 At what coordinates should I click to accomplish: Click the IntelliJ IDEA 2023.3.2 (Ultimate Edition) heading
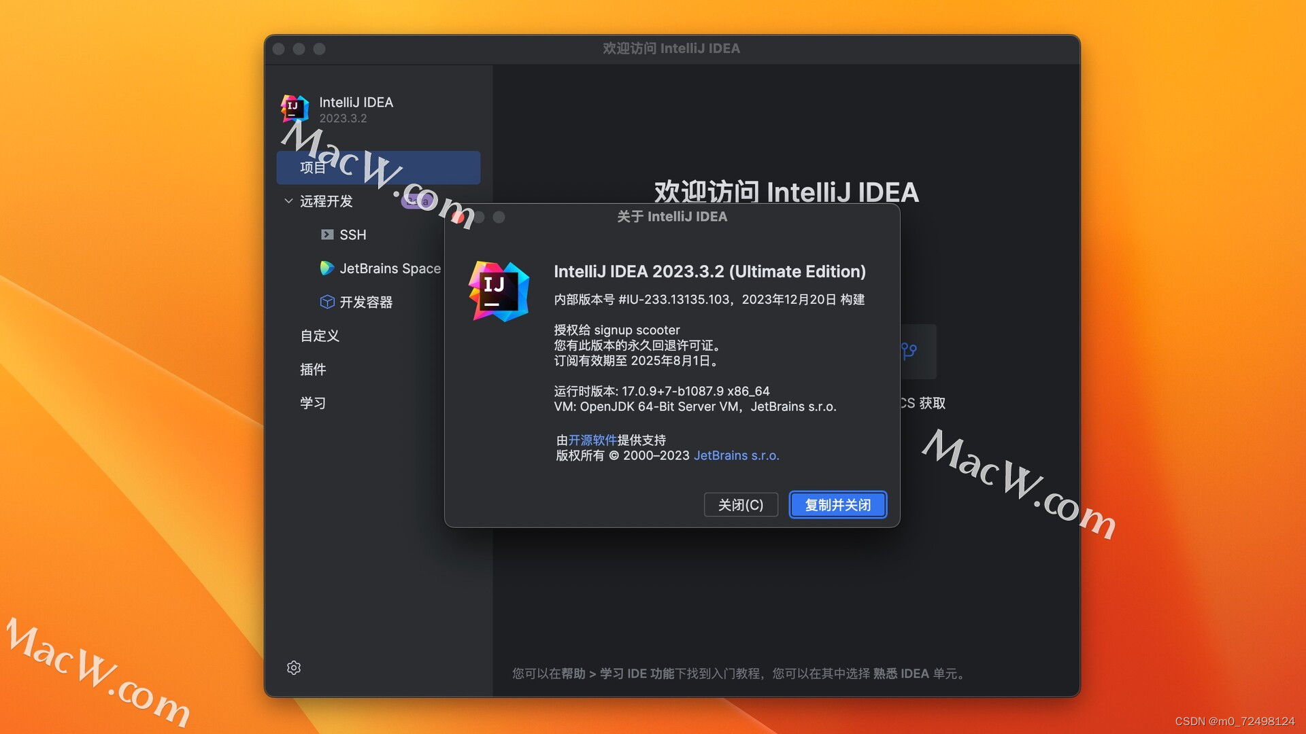(709, 271)
